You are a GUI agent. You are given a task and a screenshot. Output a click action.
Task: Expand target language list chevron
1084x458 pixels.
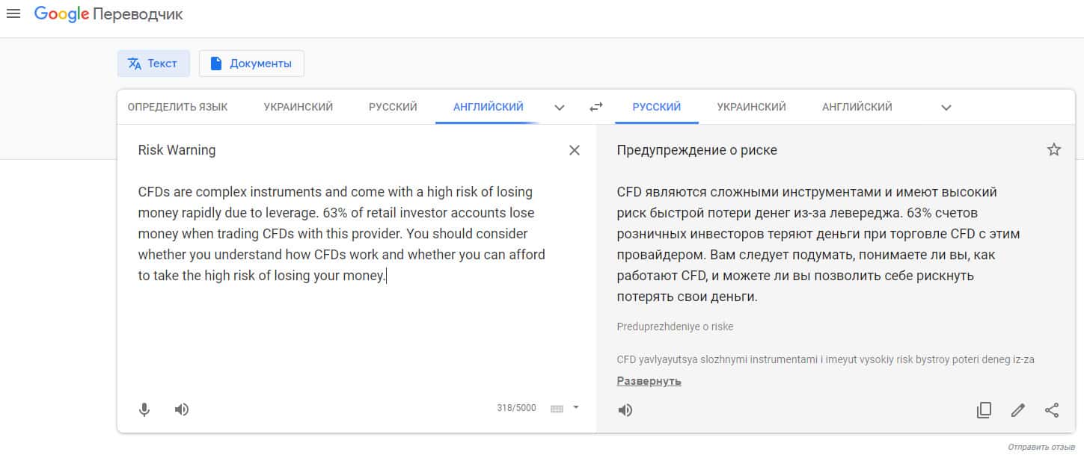coord(946,108)
